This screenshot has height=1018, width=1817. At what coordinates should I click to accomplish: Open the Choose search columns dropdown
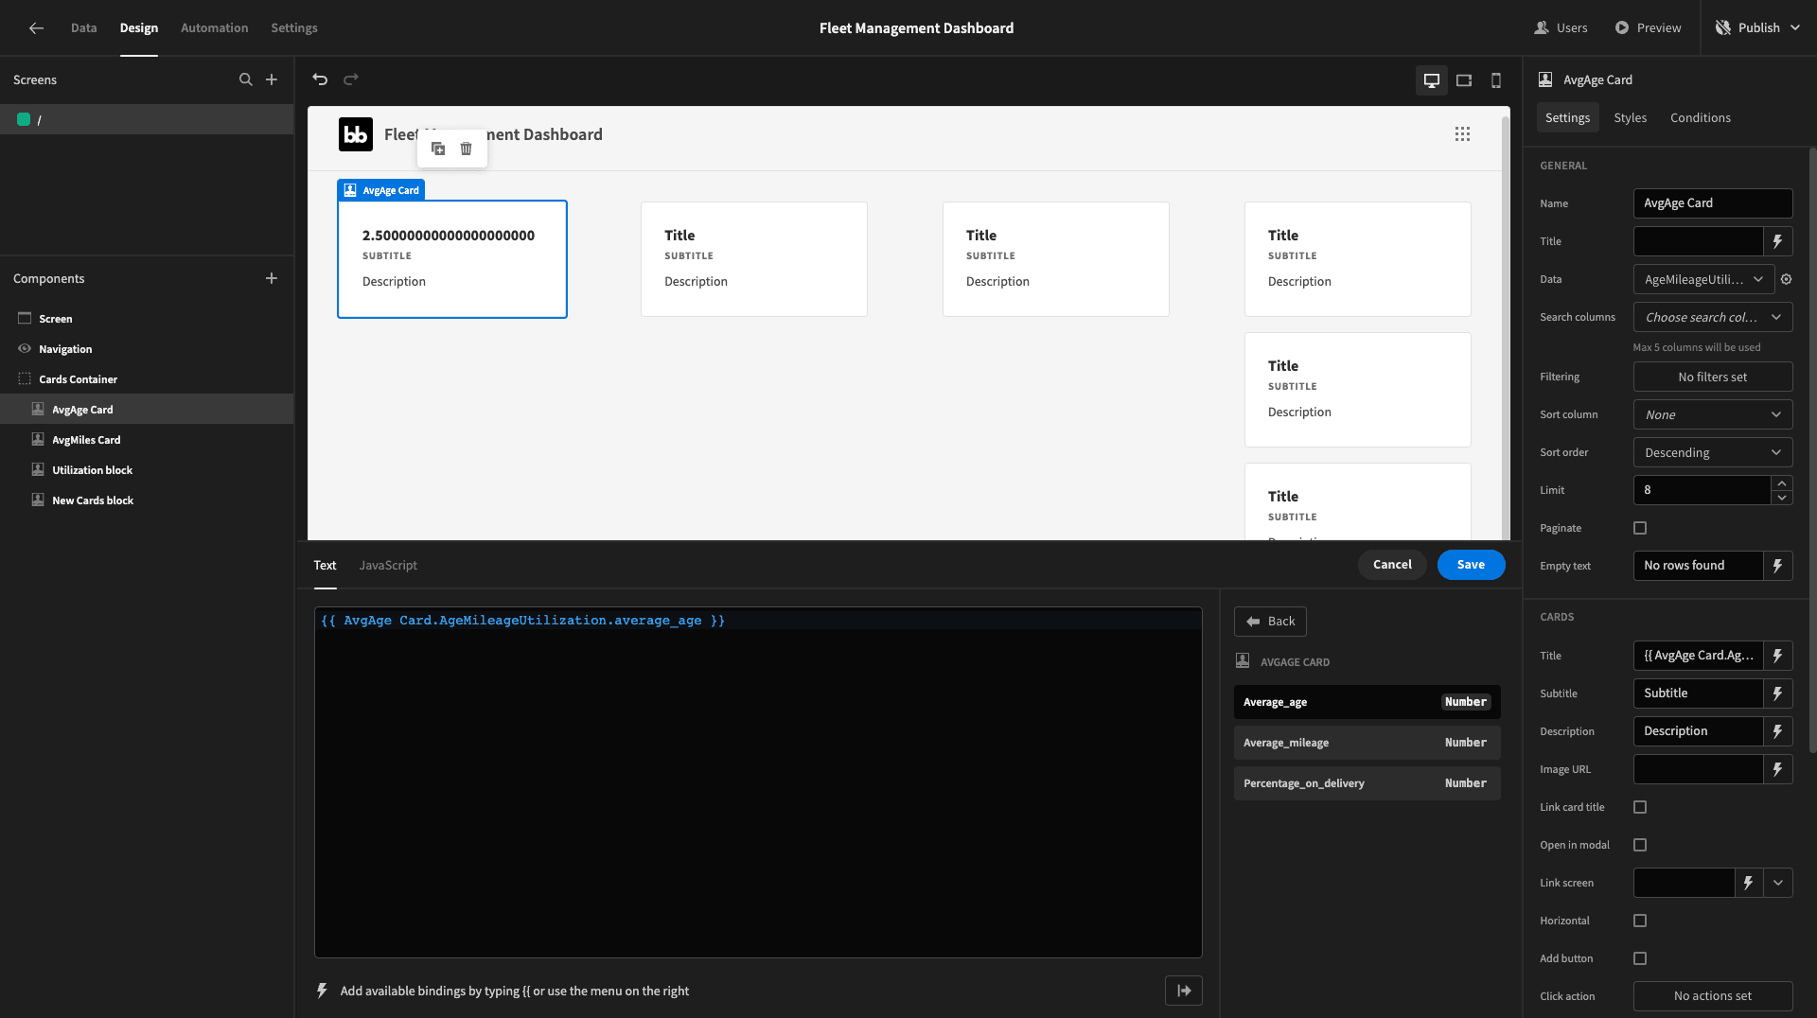pos(1713,317)
